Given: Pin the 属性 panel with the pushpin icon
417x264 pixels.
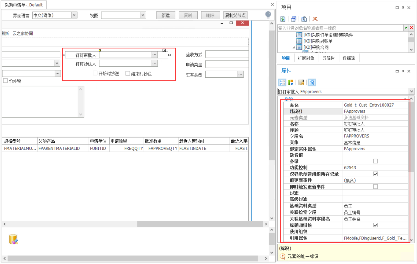Looking at the screenshot, I should [403, 71].
